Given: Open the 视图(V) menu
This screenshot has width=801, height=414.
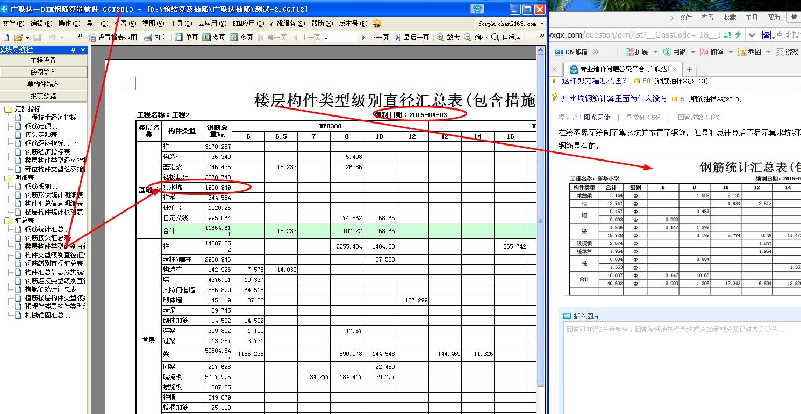Looking at the screenshot, I should click(x=153, y=24).
